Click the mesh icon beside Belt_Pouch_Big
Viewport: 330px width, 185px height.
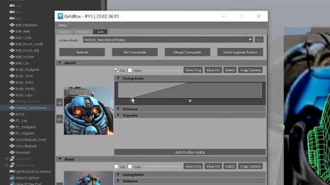(x=12, y=50)
